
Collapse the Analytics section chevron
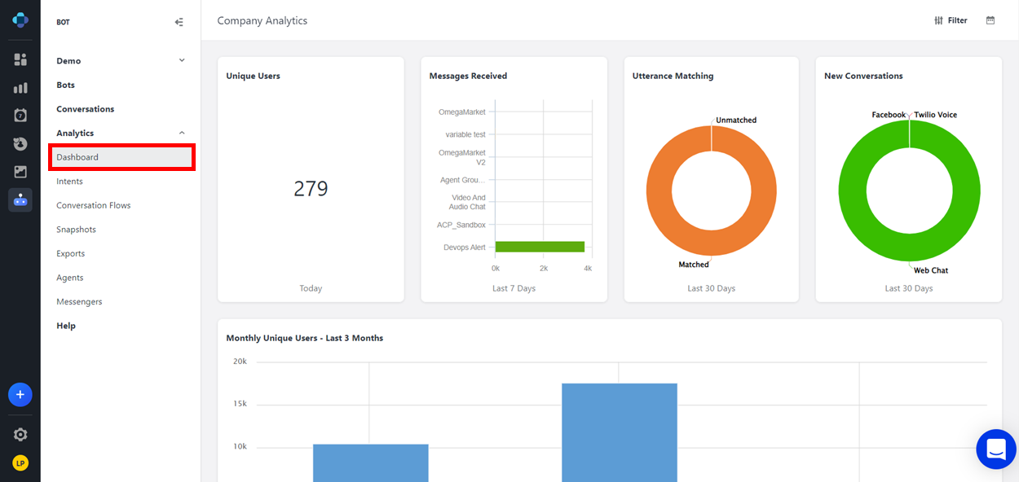(181, 132)
